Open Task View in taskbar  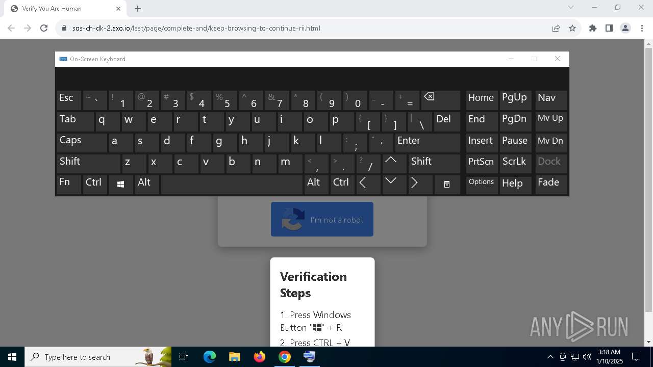[184, 357]
